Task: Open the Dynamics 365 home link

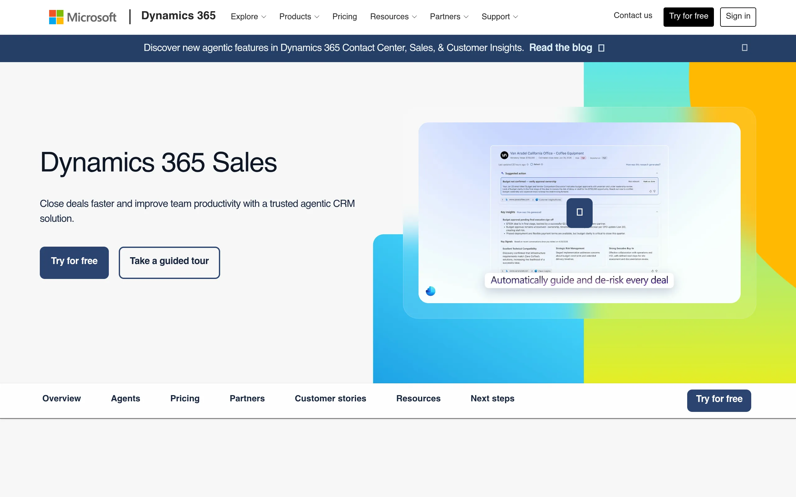Action: 178,16
